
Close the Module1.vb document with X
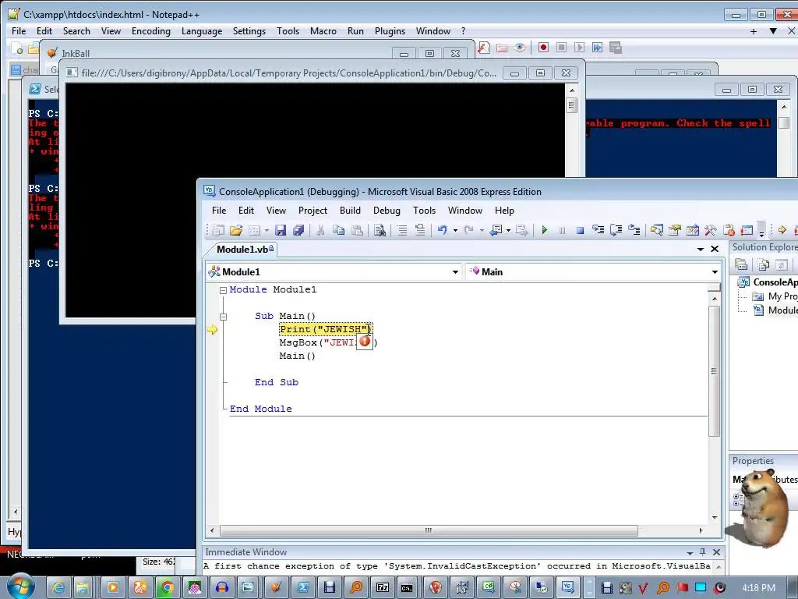click(715, 249)
